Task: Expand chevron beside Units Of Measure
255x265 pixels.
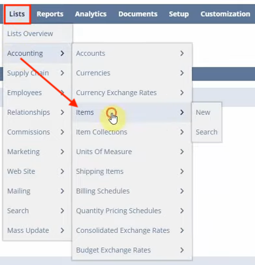Action: click(x=182, y=152)
